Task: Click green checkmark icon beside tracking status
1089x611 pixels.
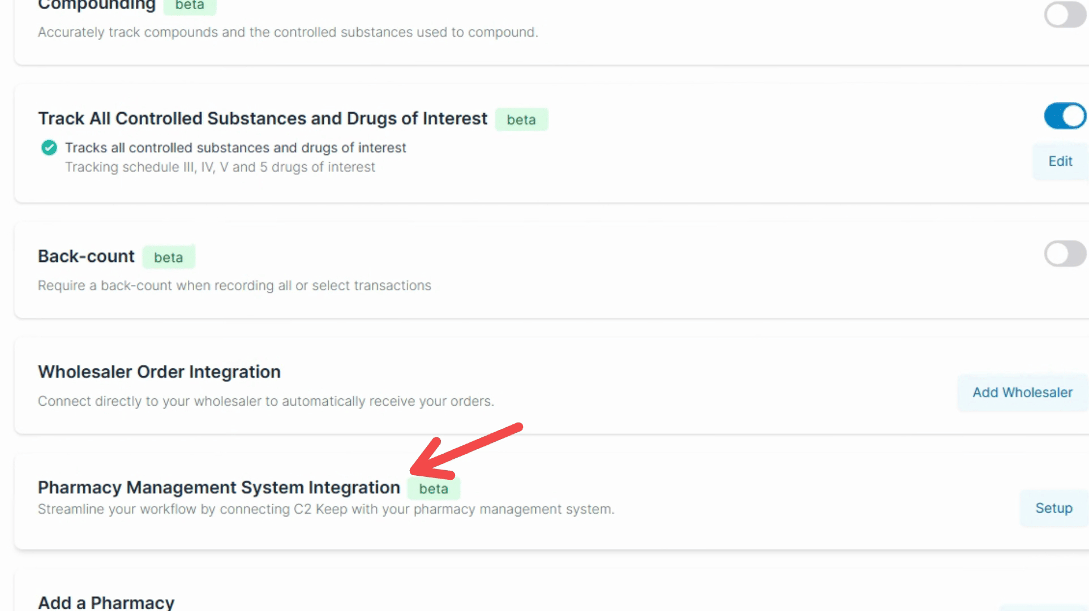Action: point(49,148)
